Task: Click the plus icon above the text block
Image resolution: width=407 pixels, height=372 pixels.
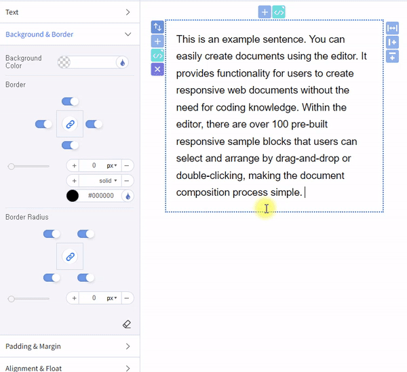Action: coord(265,12)
